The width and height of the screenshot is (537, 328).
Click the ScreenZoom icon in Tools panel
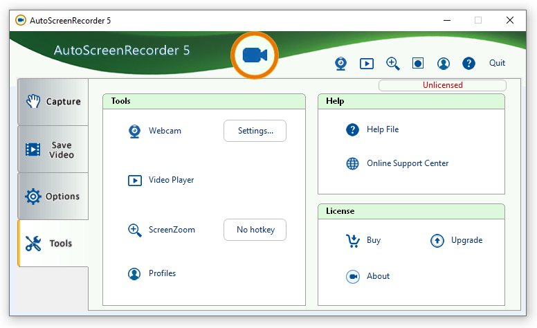click(134, 230)
